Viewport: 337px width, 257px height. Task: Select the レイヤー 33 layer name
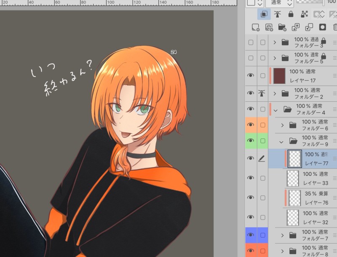pos(316,183)
